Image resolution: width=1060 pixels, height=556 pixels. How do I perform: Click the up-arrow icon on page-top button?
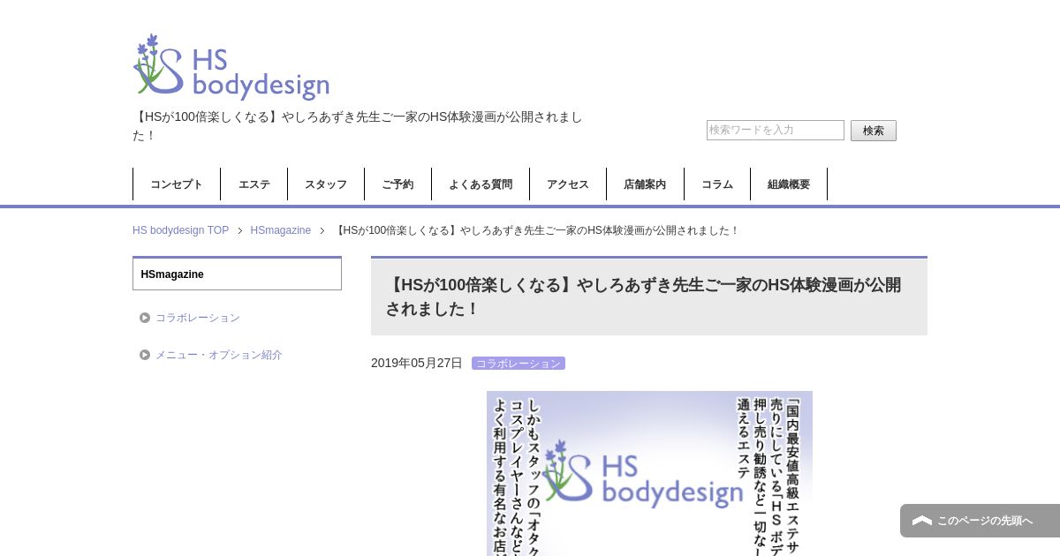(922, 521)
